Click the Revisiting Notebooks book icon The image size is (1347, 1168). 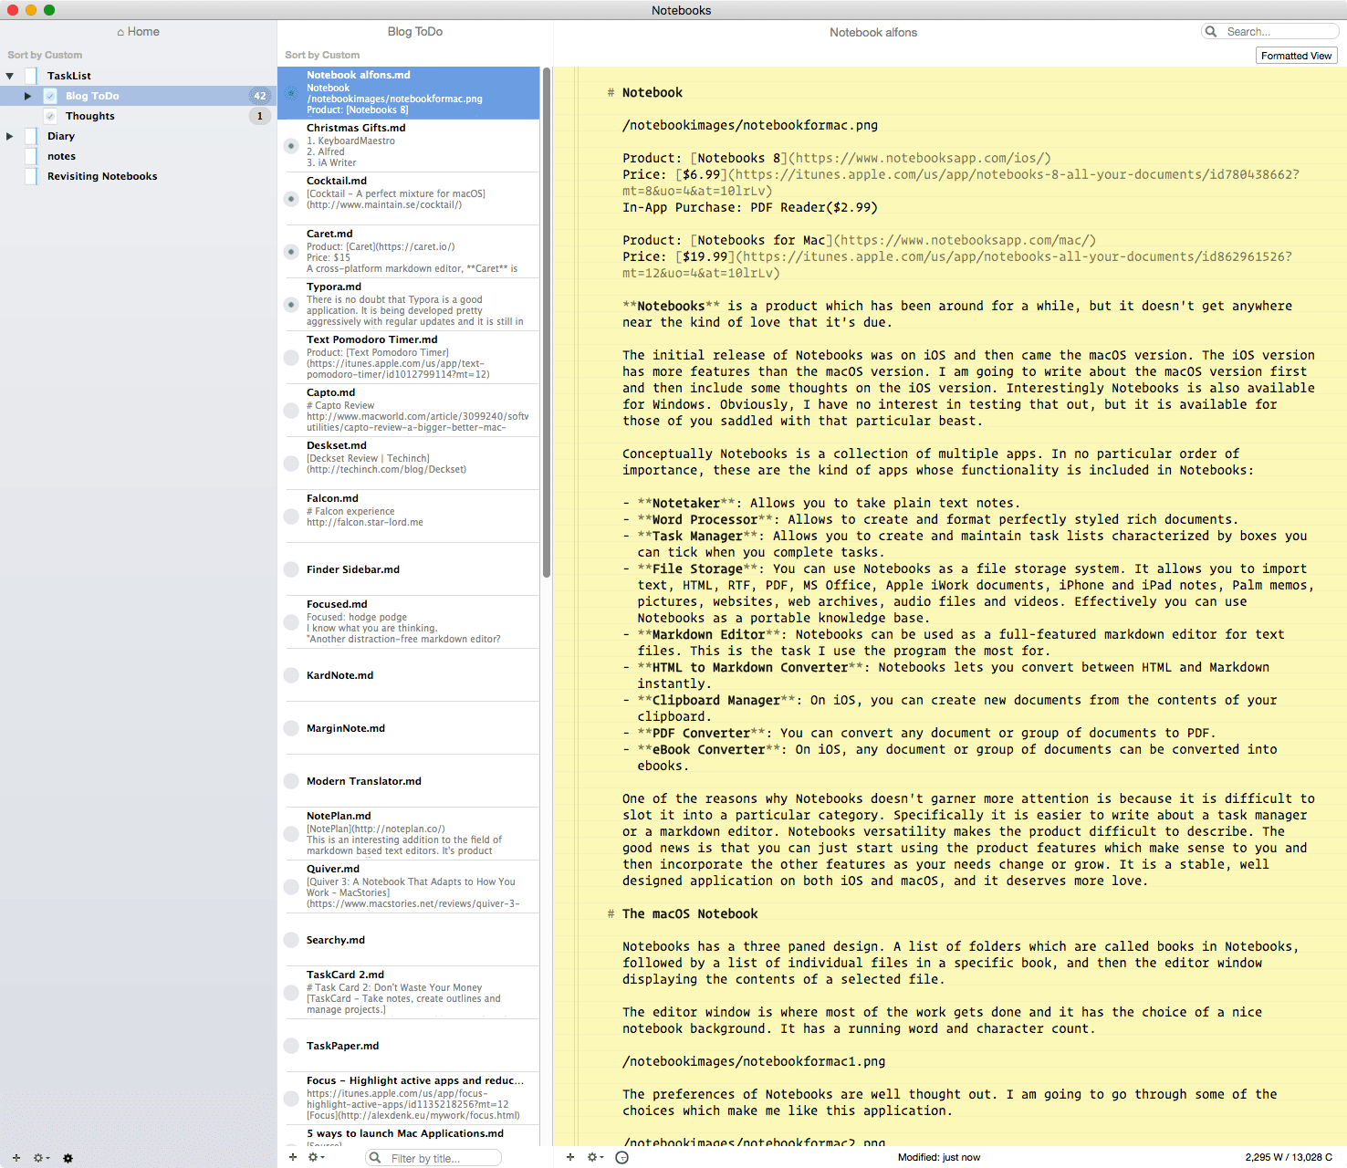(32, 176)
